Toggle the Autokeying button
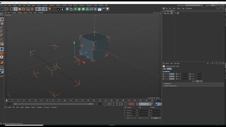 pyautogui.click(x=133, y=104)
